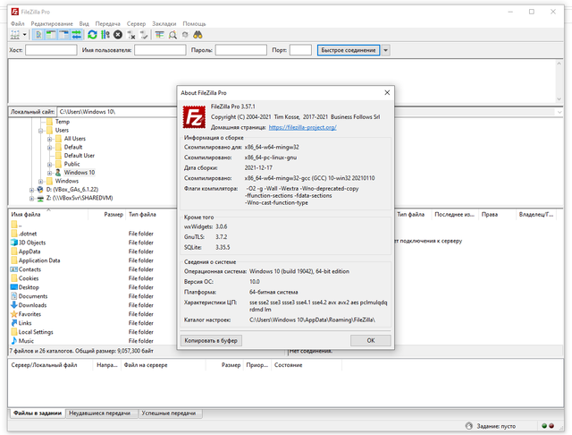Open the Вид menu
Viewport: 572px width, 435px height.
[84, 24]
